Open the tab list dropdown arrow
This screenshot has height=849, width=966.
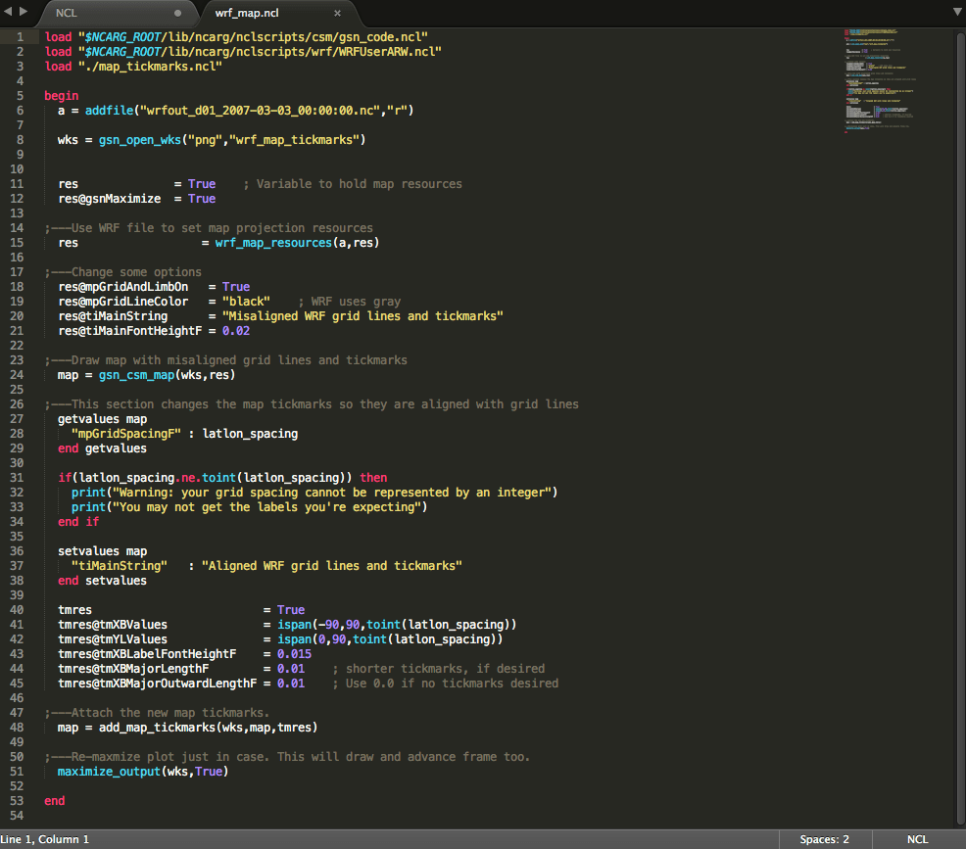[956, 12]
